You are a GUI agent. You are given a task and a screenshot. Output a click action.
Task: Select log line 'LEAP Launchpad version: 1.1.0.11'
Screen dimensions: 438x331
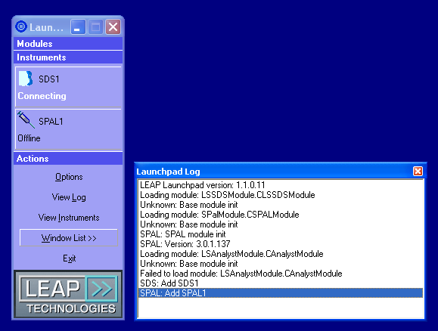coord(281,185)
